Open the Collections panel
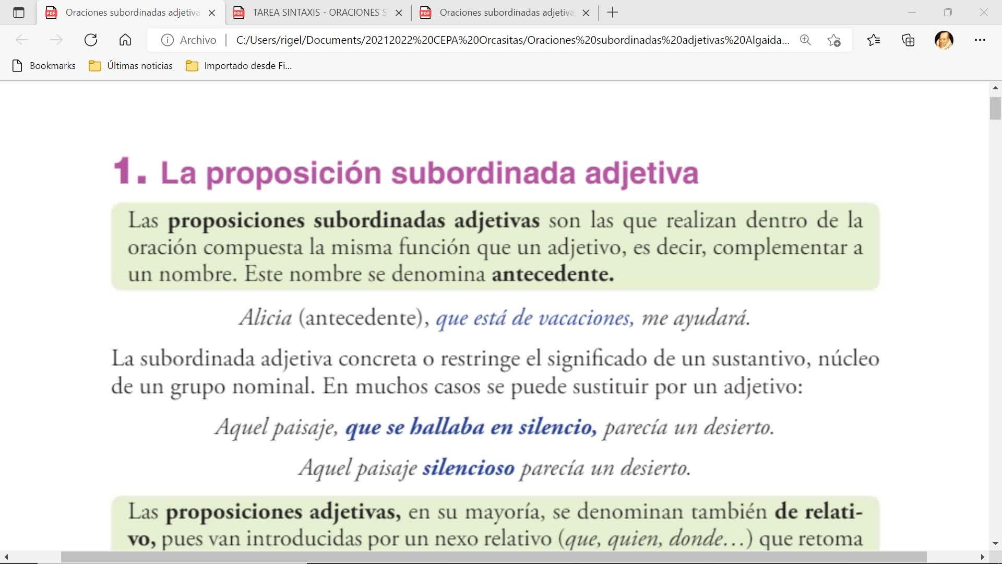Screen dimensions: 1002x564 pyautogui.click(x=908, y=40)
